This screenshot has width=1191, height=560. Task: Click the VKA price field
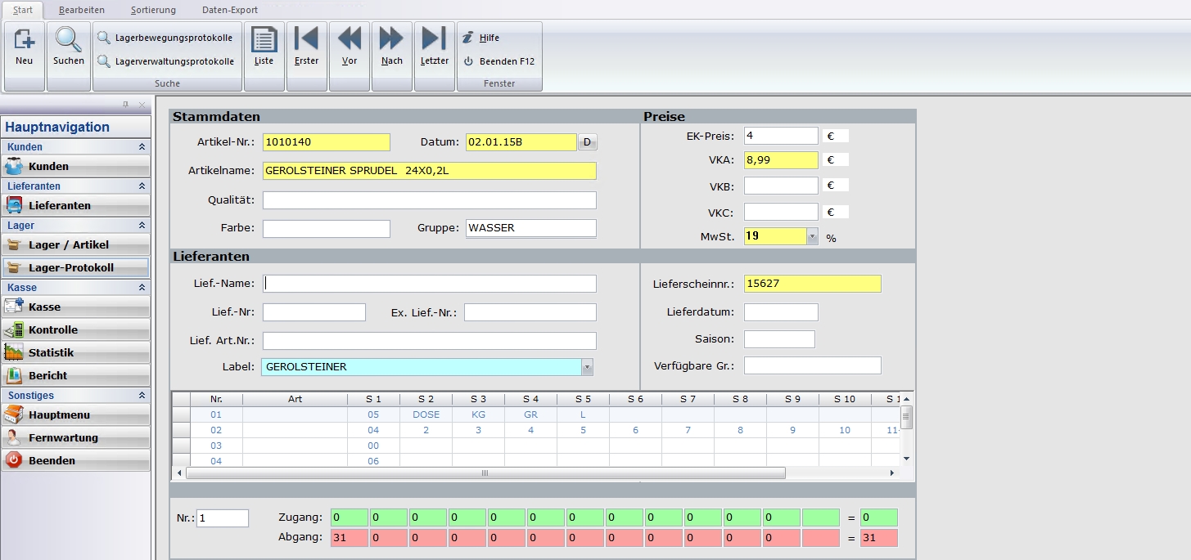pos(781,160)
